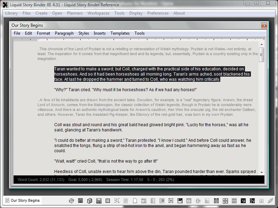Image resolution: width=278 pixels, height=208 pixels.
Task: Expand the Styles menu in the editor
Action: click(x=83, y=33)
